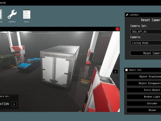Click the Report Tool window title bar
Viewport: 161px width, 121px height.
pos(143,70)
